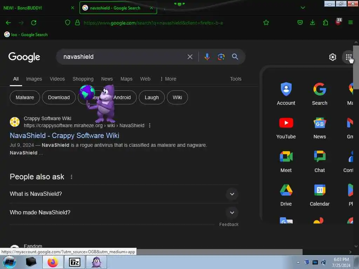Screen dimensions: 359x269
Task: Open Account in the Google apps panel
Action: pyautogui.click(x=286, y=94)
